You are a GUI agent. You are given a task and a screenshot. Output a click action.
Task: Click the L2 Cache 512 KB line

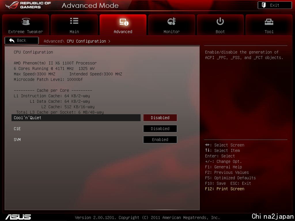68,107
